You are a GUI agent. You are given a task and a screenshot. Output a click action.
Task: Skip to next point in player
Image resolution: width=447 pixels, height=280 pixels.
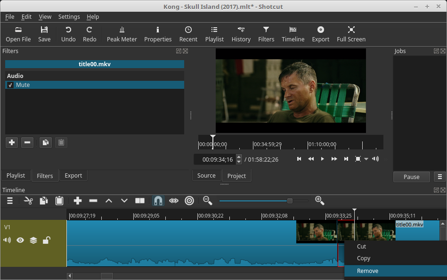click(346, 159)
